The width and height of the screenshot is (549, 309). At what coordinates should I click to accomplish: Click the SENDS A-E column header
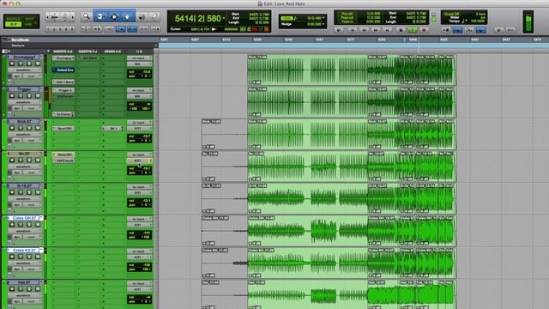tap(112, 51)
